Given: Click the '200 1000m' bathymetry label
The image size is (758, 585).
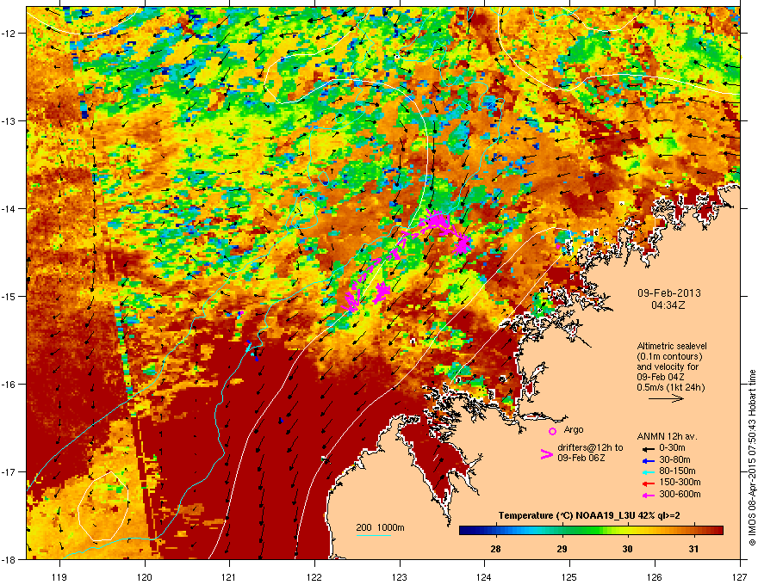Looking at the screenshot, I should point(380,527).
